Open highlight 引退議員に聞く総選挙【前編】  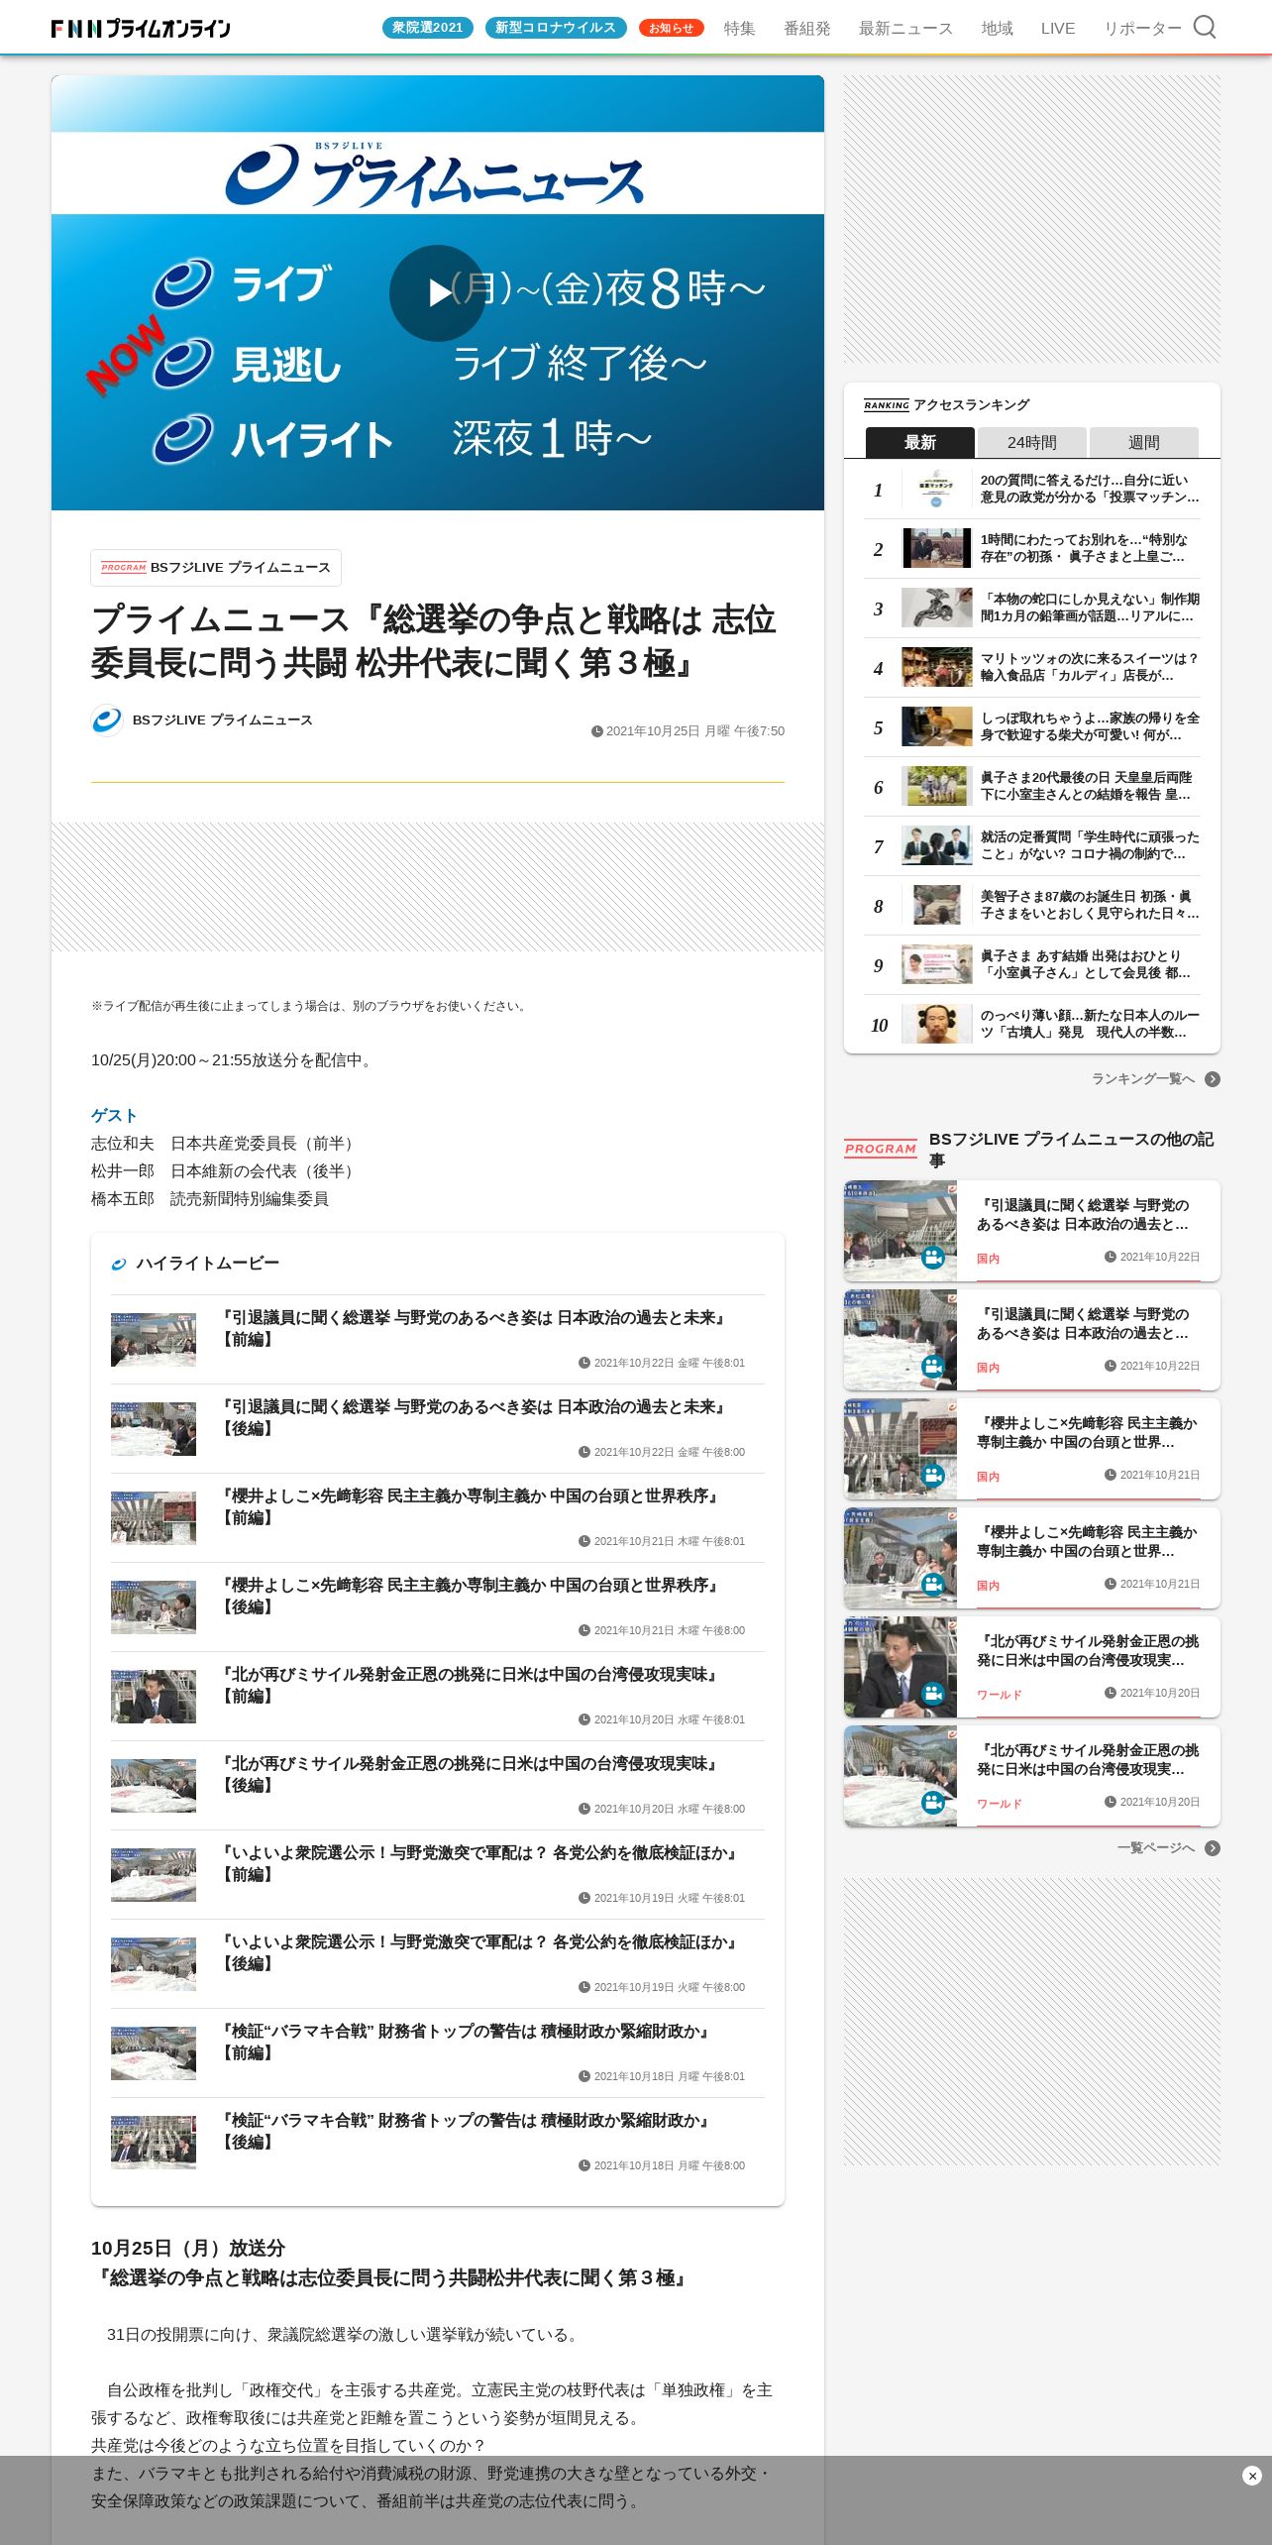click(x=437, y=1340)
